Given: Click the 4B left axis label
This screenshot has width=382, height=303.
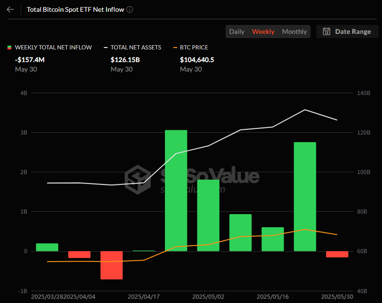Looking at the screenshot, I should click(x=23, y=93).
